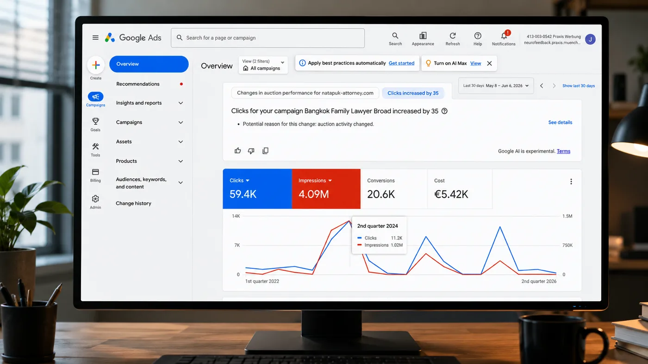Screen dimensions: 648x364
Task: Click the text 'Google AI is experimental.'
Action: tap(527, 151)
